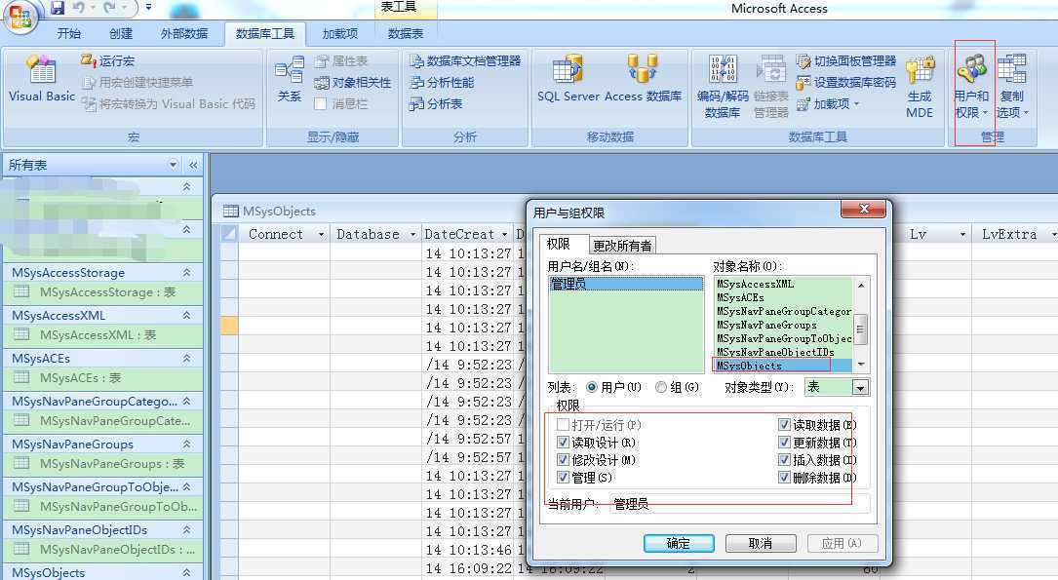This screenshot has height=580, width=1058.
Task: Collapse the navigation pane with the double chevron
Action: pos(193,166)
